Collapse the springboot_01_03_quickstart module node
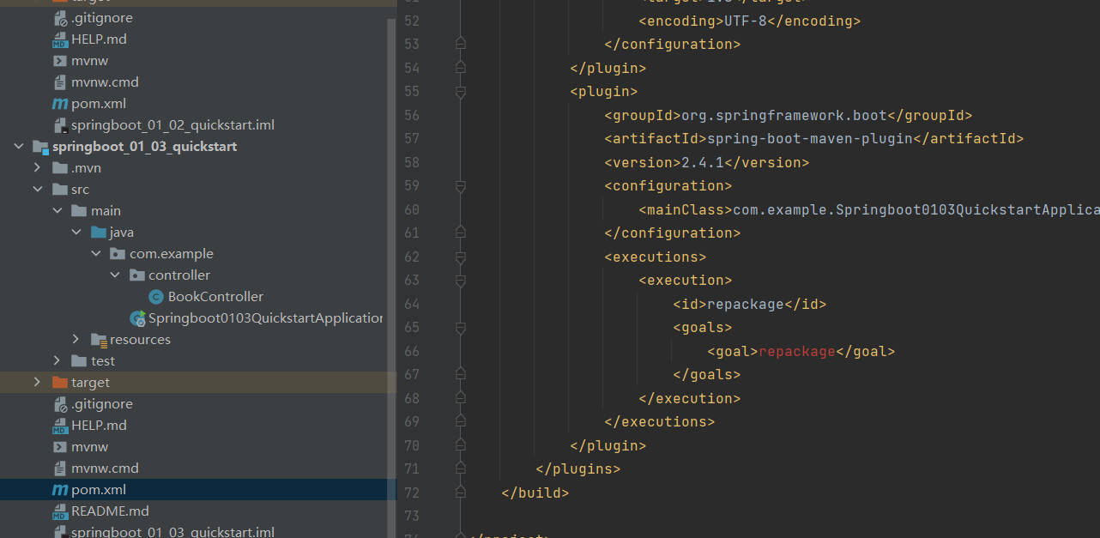 click(x=19, y=147)
